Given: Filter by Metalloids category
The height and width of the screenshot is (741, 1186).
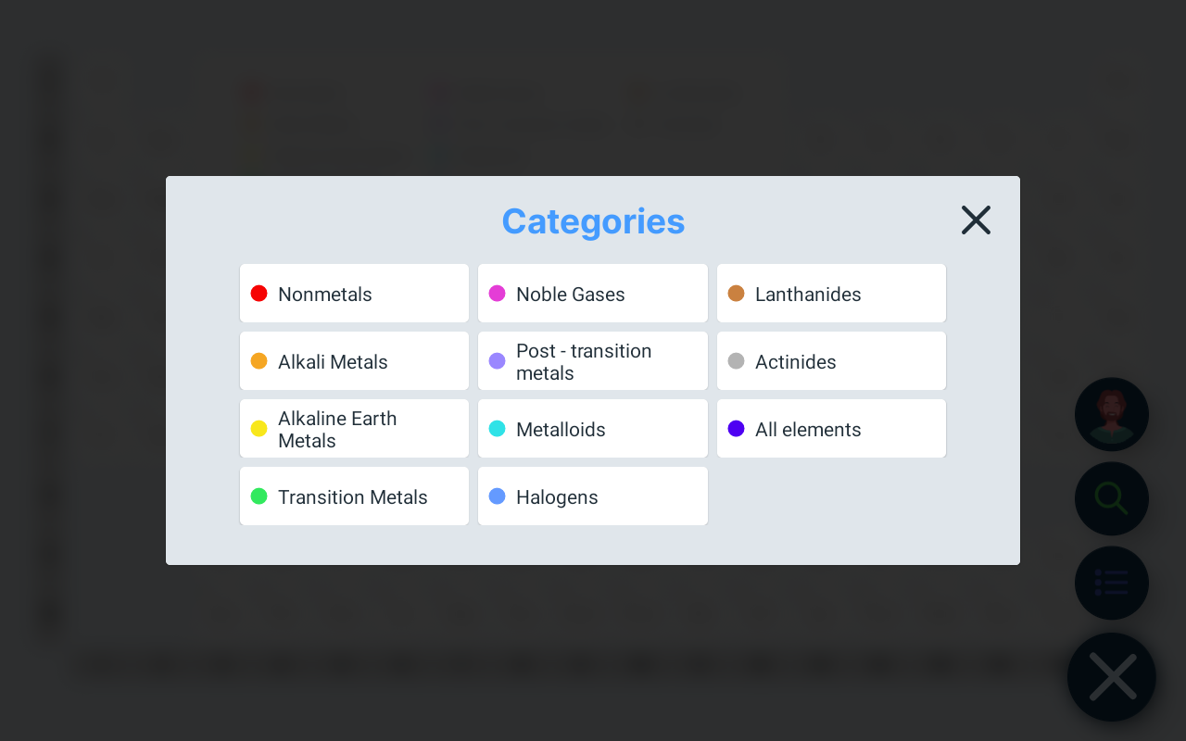Looking at the screenshot, I should click(x=592, y=429).
